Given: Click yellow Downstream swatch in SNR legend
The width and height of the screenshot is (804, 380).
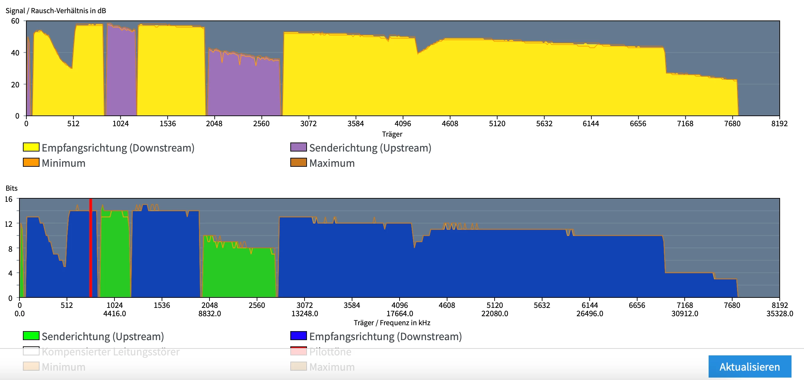Looking at the screenshot, I should [31, 147].
